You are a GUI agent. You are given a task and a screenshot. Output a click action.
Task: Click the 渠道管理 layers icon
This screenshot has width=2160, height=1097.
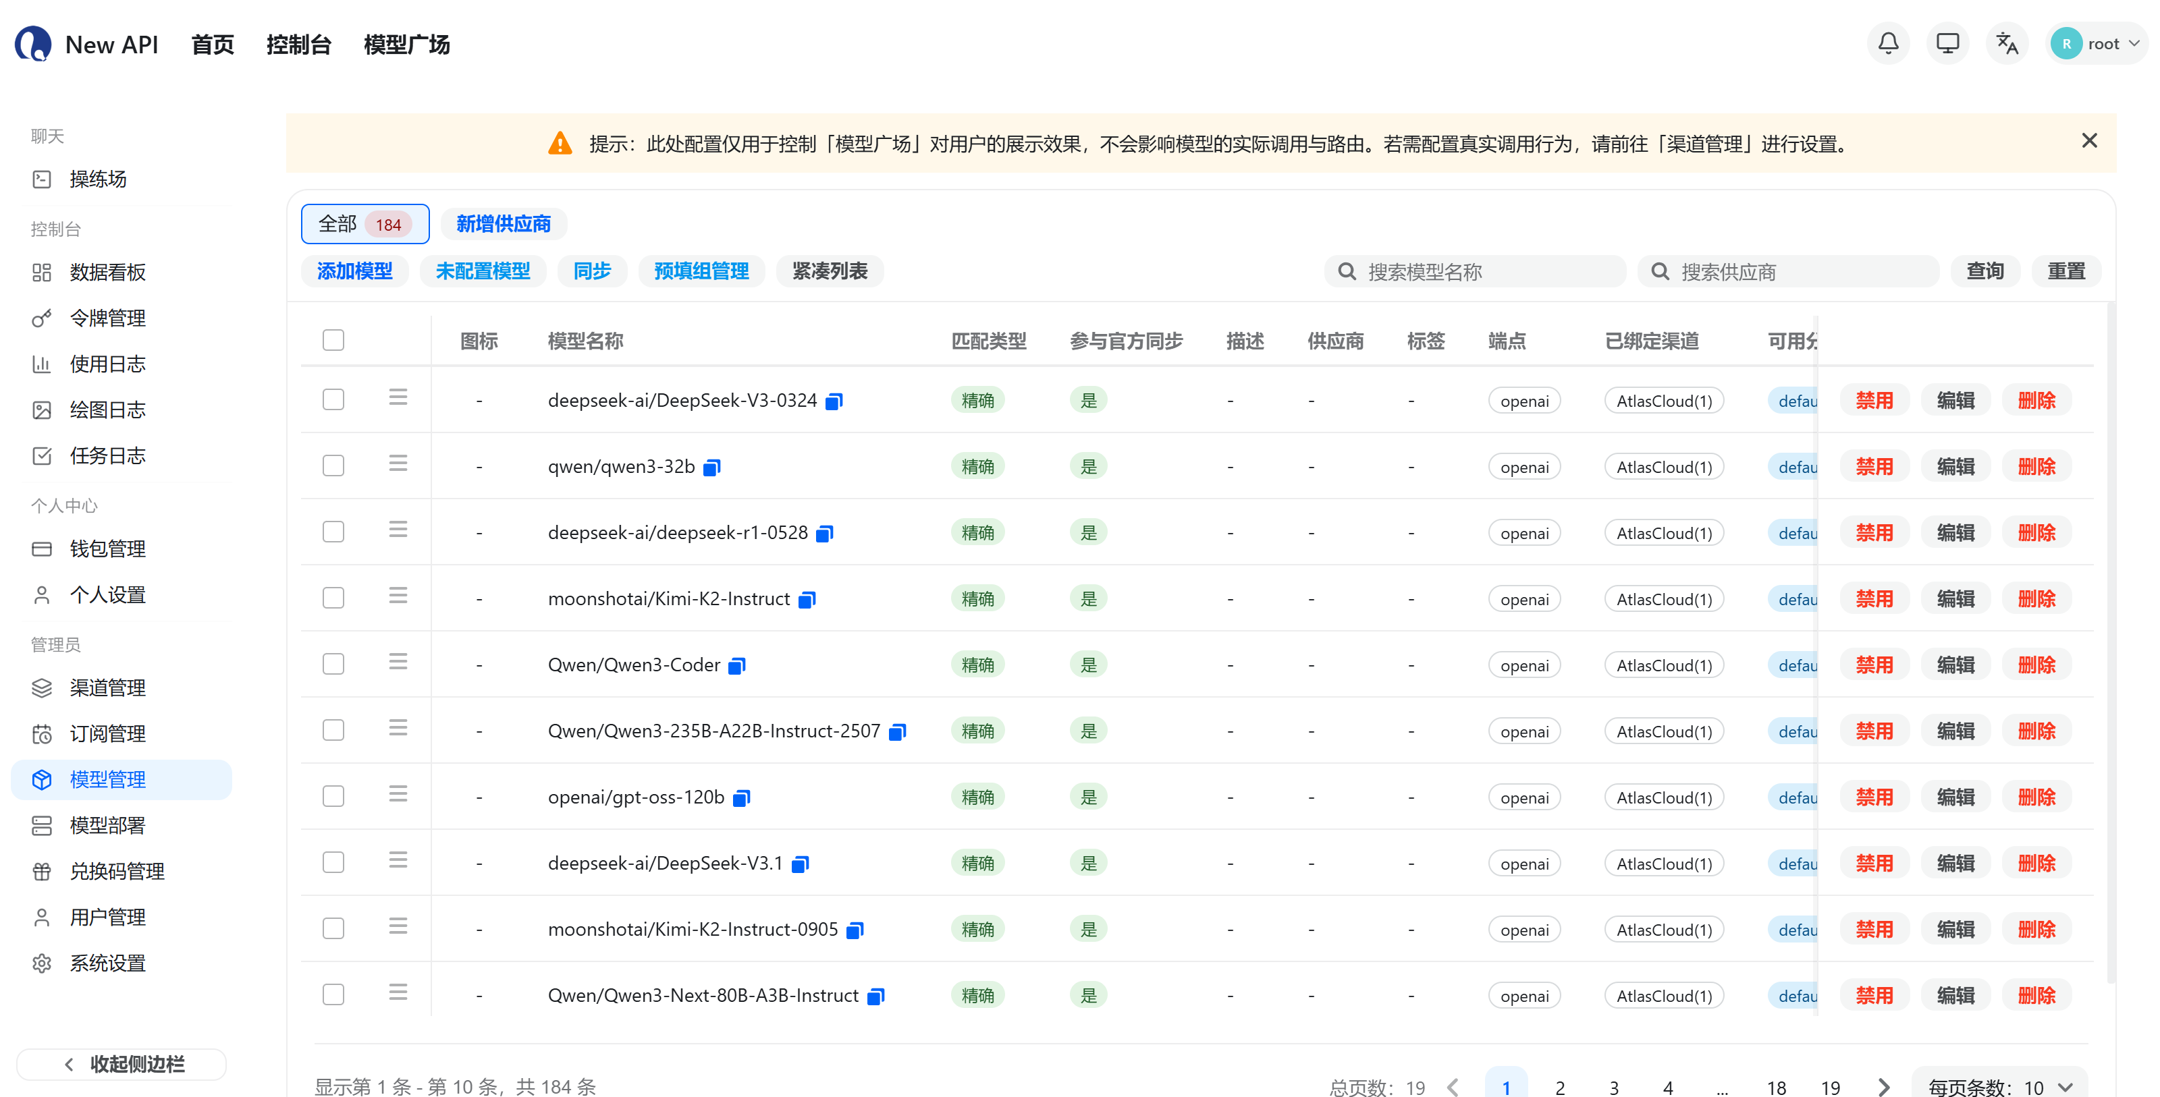(x=42, y=688)
